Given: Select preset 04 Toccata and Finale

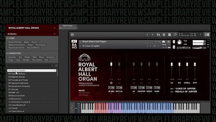Looking at the screenshot, I should pyautogui.click(x=32, y=80).
